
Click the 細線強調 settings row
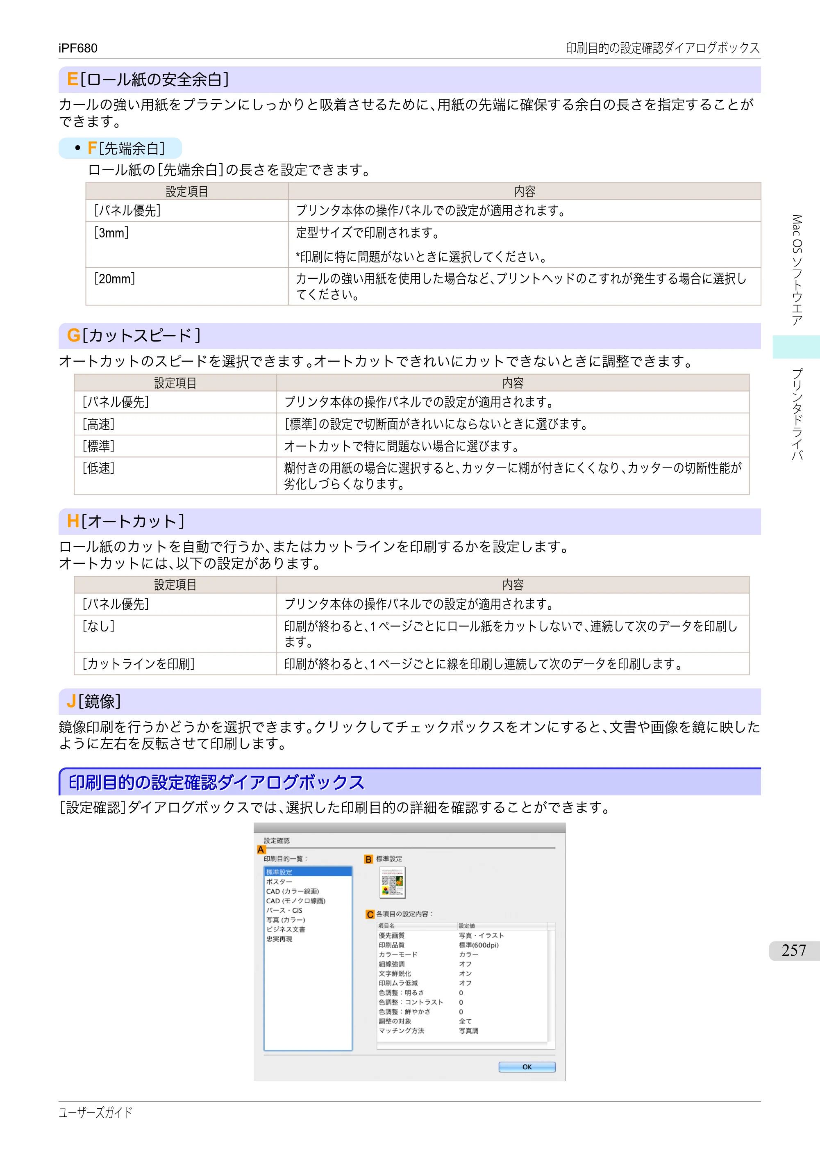[x=462, y=964]
